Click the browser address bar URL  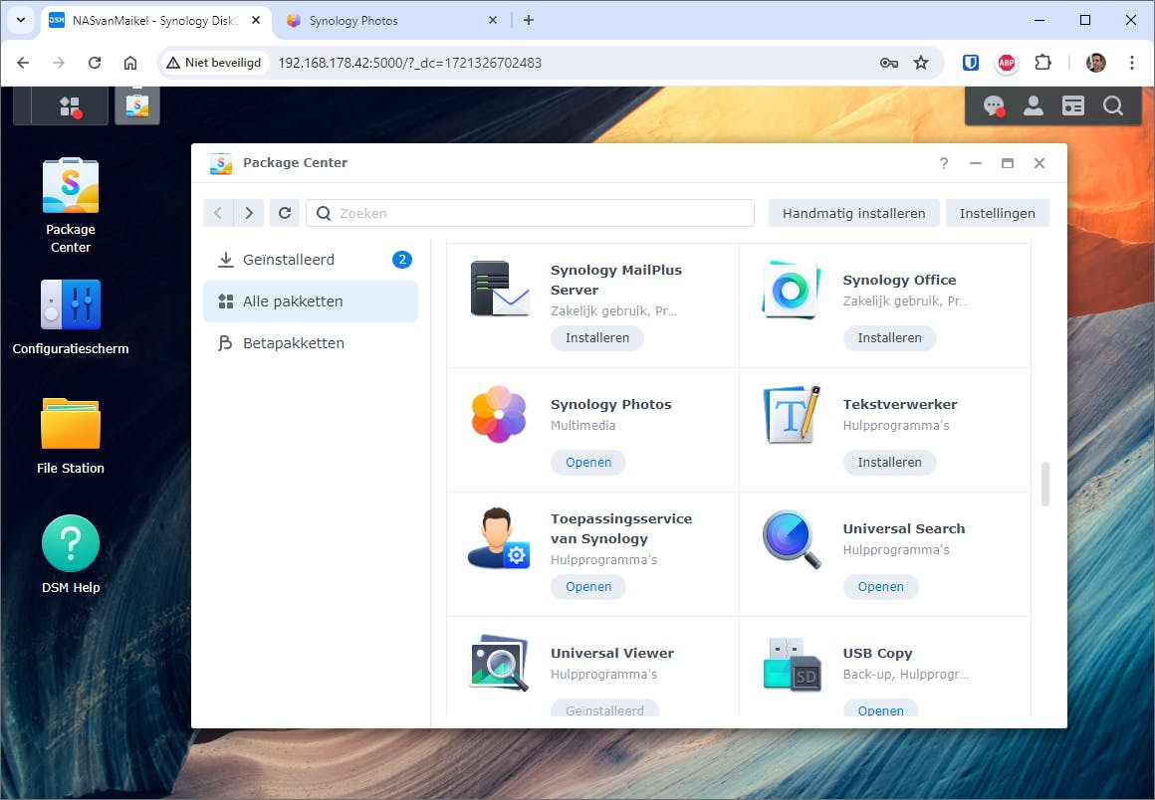click(x=409, y=63)
